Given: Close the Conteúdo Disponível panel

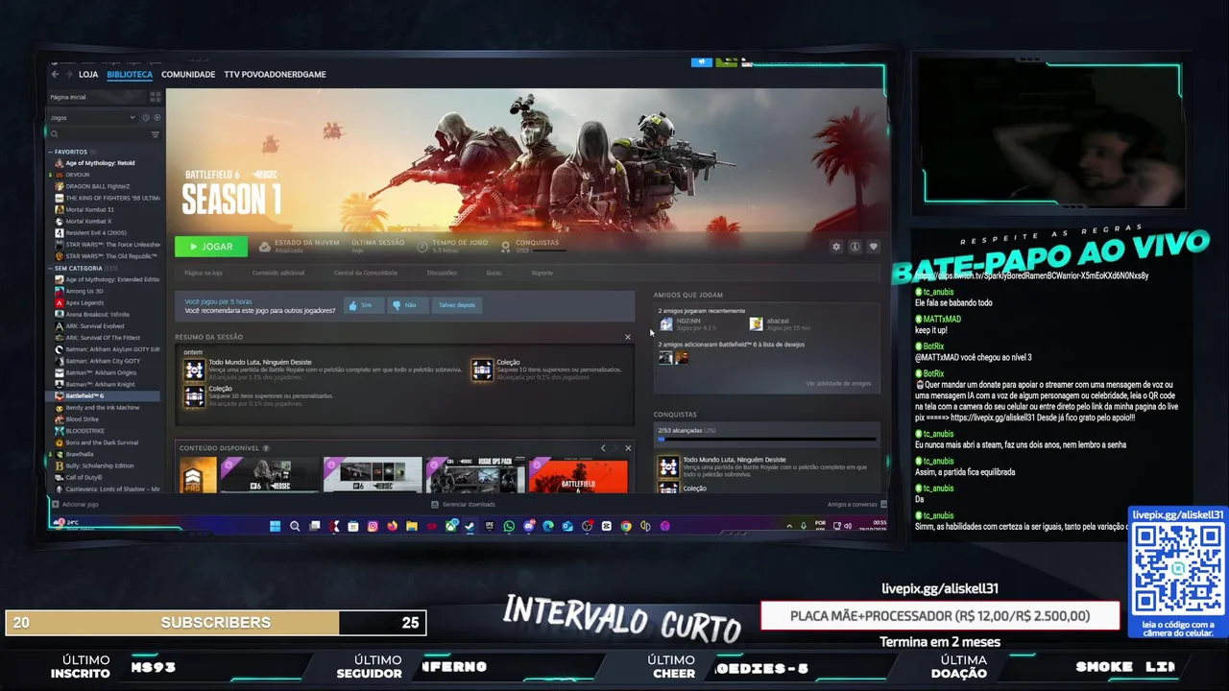Looking at the screenshot, I should (x=628, y=448).
